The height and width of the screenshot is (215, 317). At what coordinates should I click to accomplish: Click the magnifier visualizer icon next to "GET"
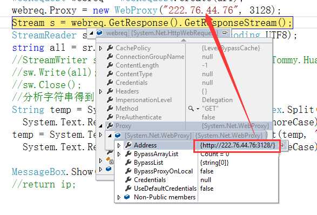191,109
